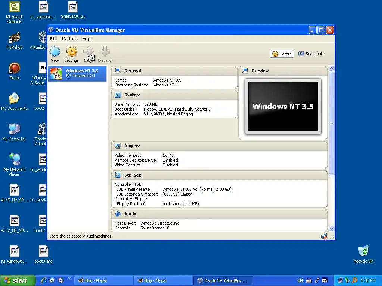Click 'Floppy, CD/DVD, Hard Disk, Network' boot order

click(x=176, y=109)
